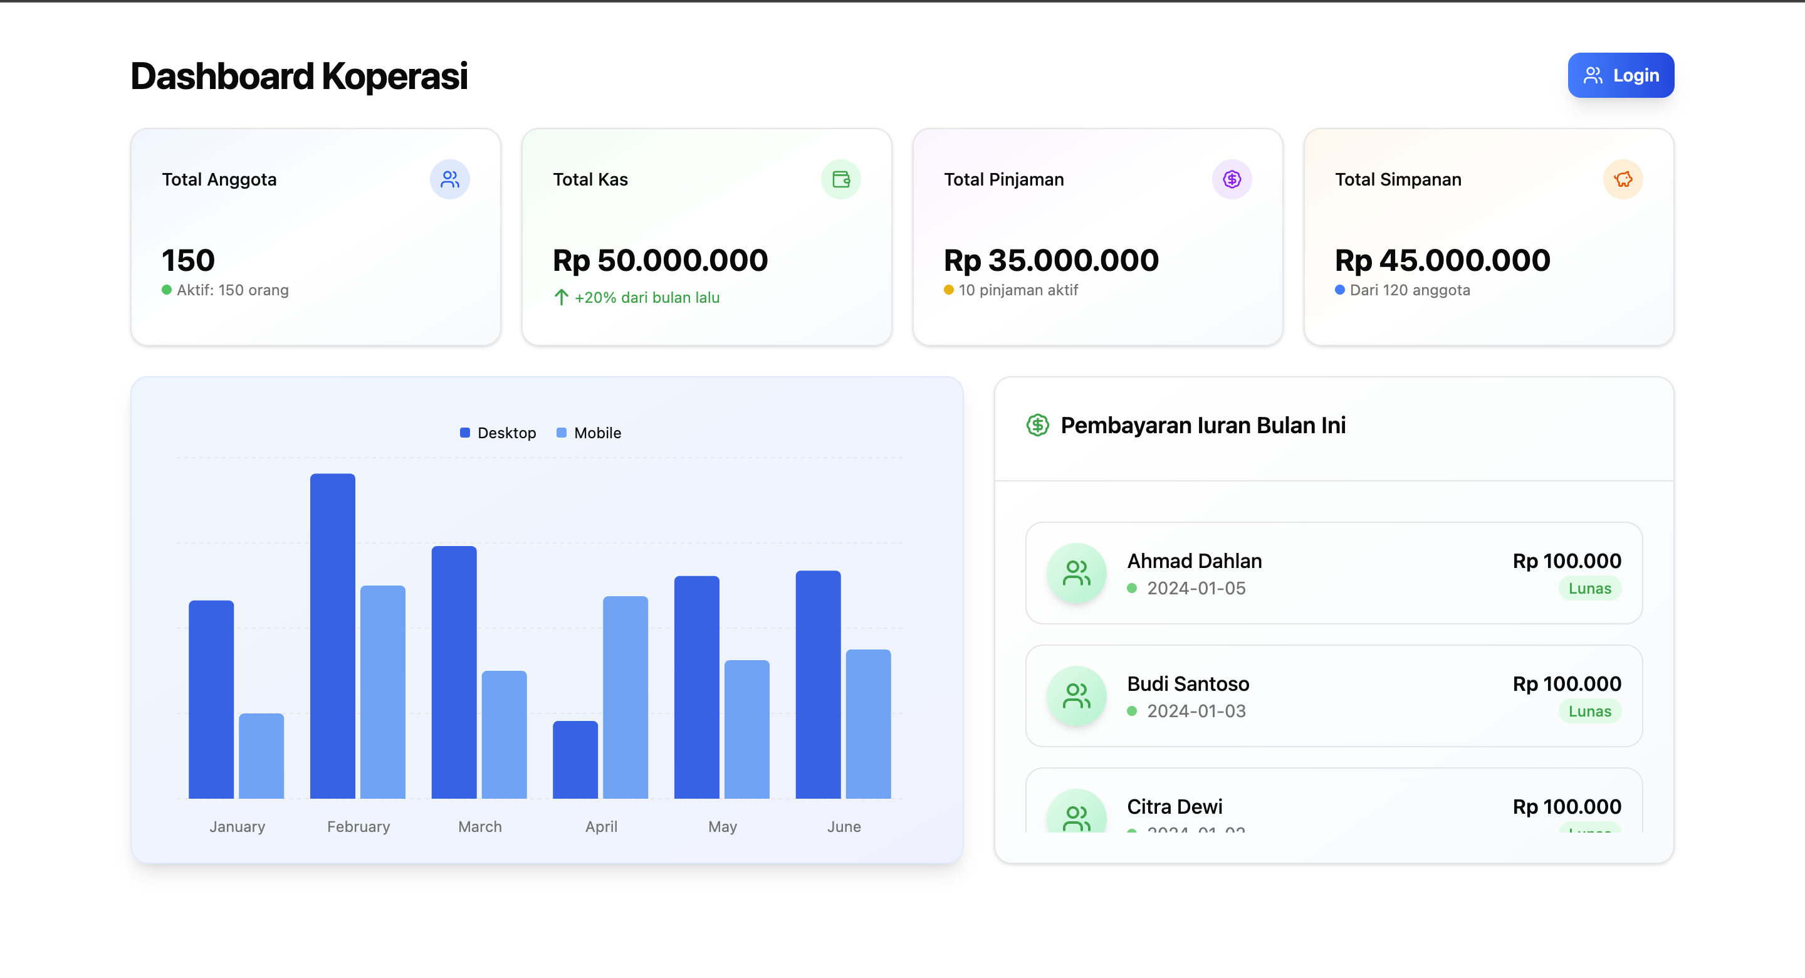
Task: Click Budi Santoso's green avatar icon
Action: pos(1076,695)
